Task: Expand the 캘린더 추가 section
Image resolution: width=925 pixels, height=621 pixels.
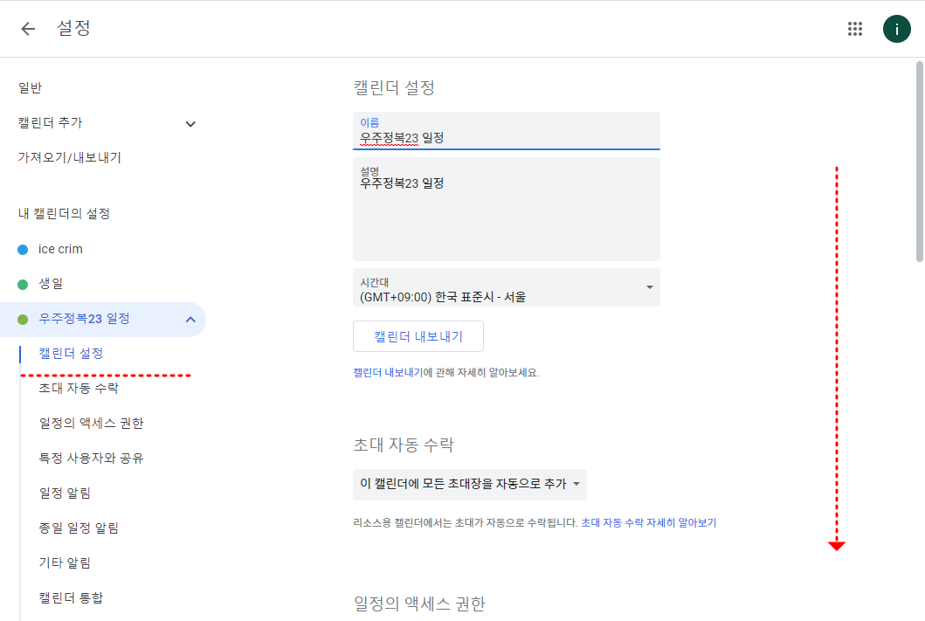Action: (x=190, y=124)
